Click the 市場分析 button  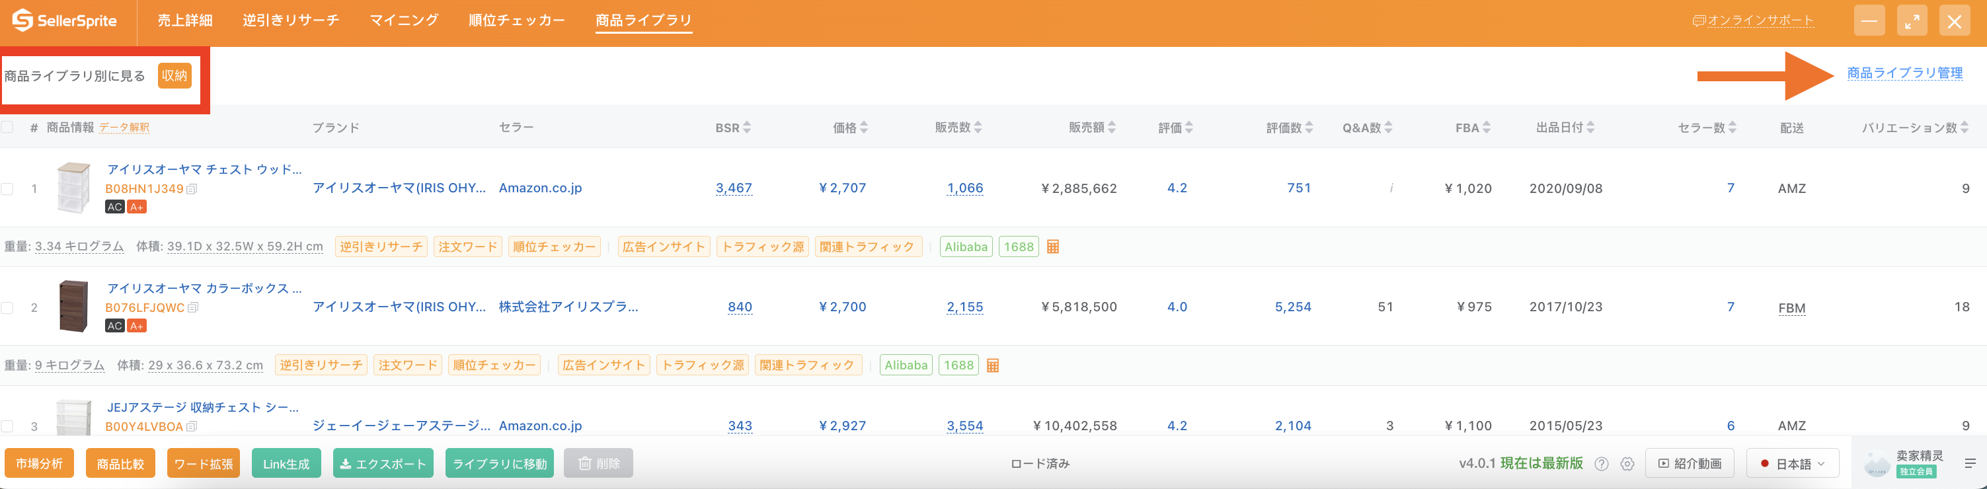tap(40, 463)
